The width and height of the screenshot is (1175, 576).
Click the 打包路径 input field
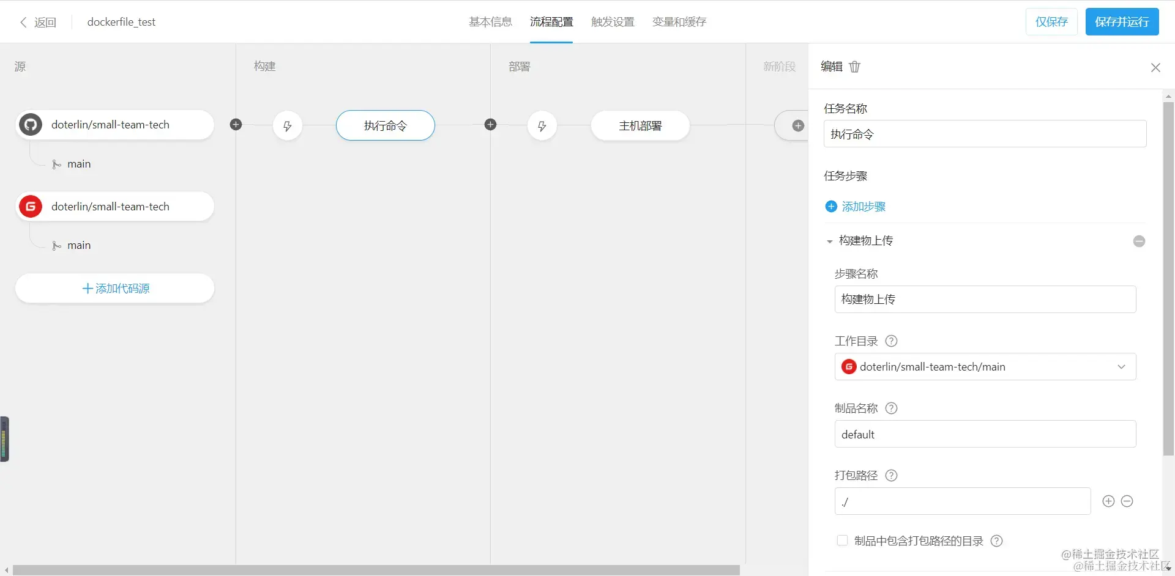coord(963,501)
